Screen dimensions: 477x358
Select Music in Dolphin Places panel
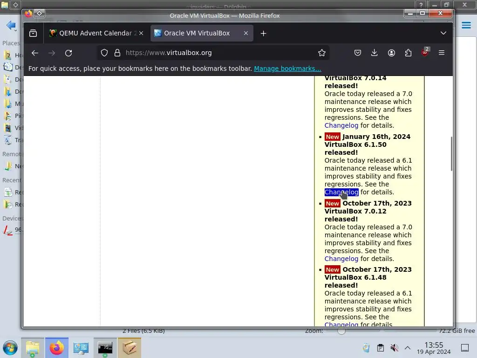pos(12,104)
